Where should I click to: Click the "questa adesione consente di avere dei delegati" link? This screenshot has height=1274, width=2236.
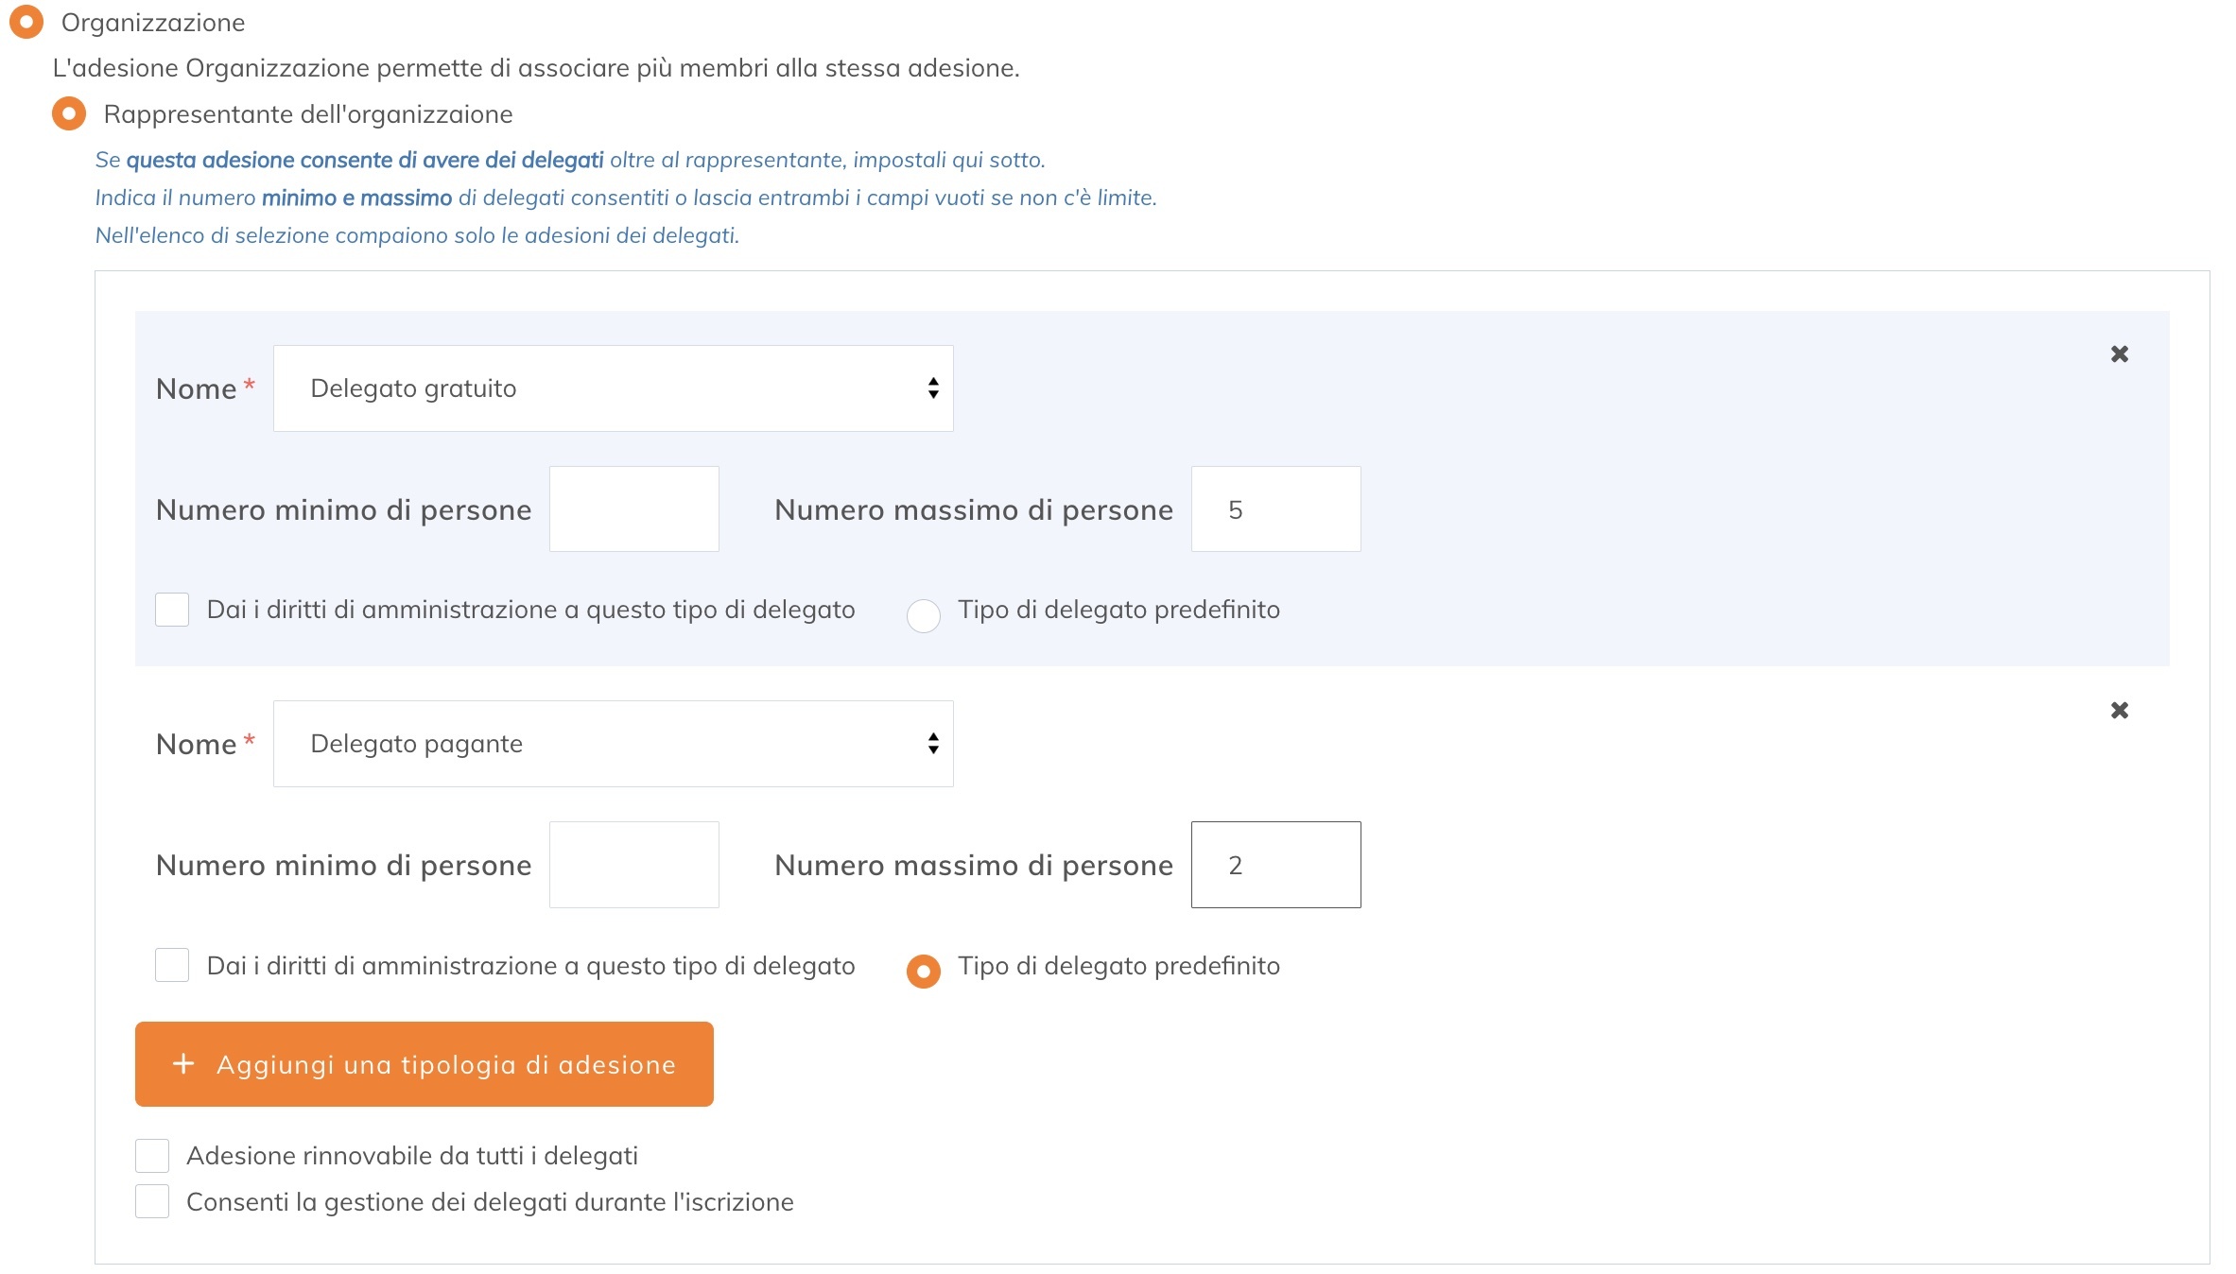365,159
